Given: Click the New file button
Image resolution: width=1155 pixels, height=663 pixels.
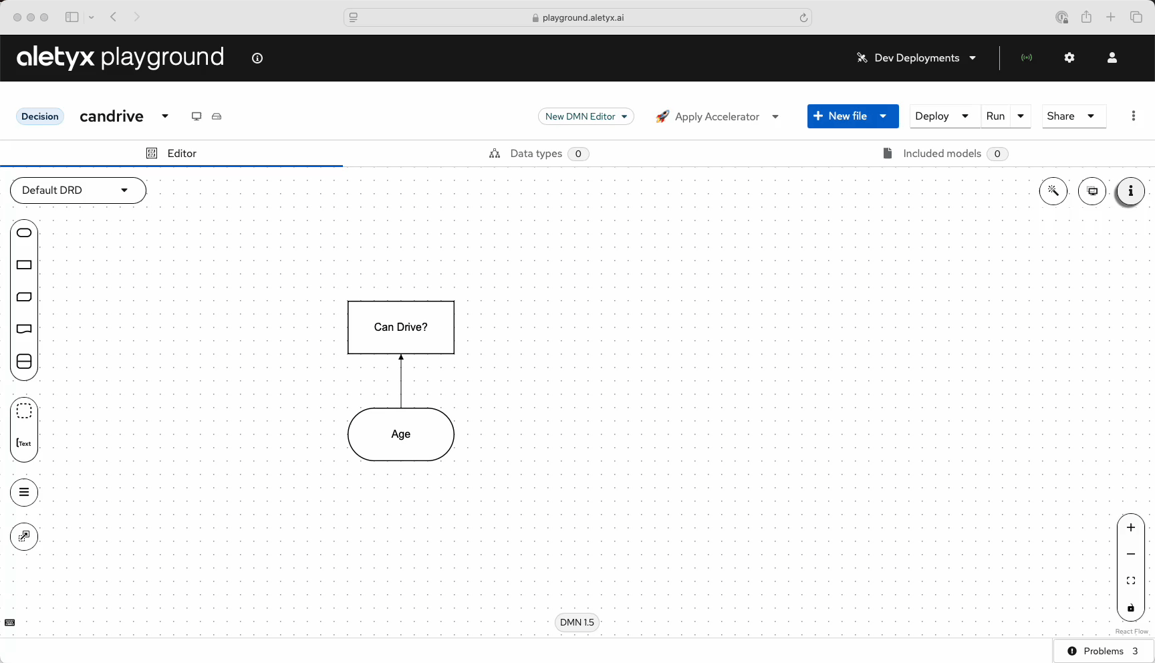Looking at the screenshot, I should 840,116.
